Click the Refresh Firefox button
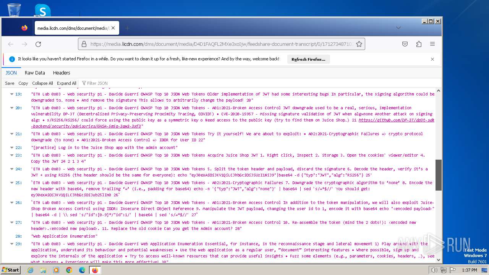489x275 pixels. 308,59
